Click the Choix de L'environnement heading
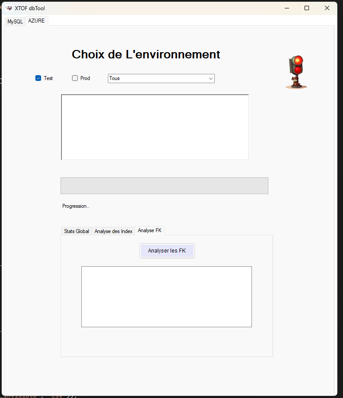343x398 pixels. [146, 54]
